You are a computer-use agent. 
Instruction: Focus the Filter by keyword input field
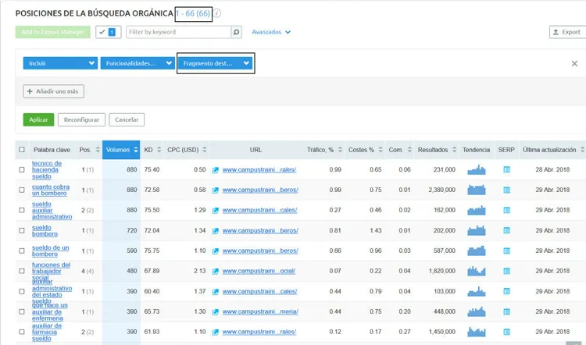179,32
